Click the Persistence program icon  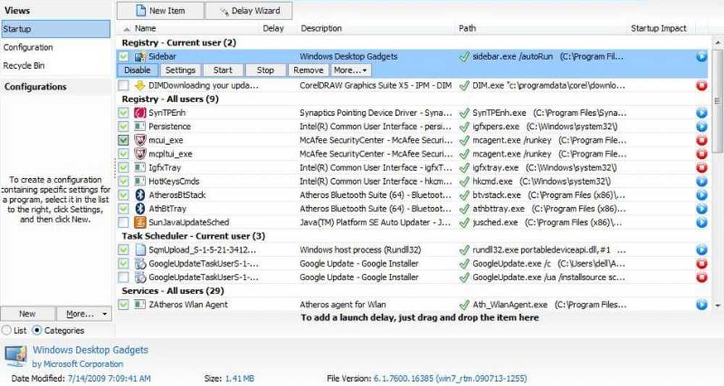[x=140, y=127]
